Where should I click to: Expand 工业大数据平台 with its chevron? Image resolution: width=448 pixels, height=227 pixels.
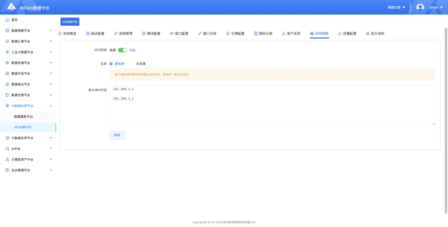click(51, 52)
